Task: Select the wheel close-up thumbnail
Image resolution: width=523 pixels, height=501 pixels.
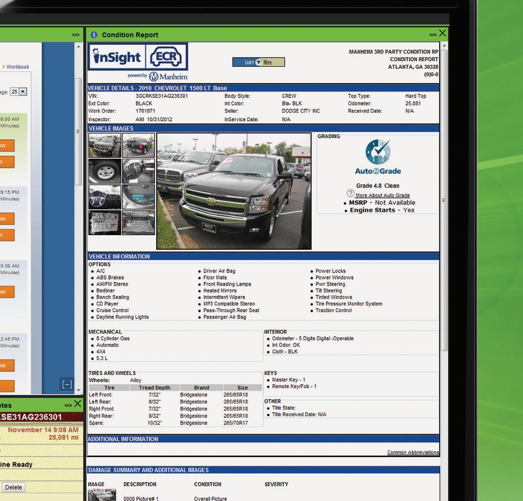Action: 105,171
